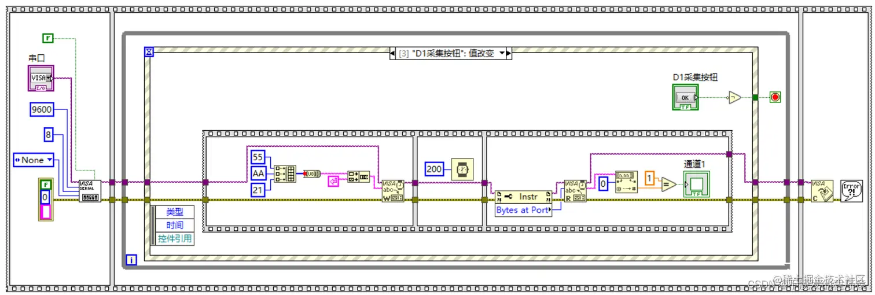Select the 通道1 boolean indicator terminal
875x295 pixels.
(696, 184)
